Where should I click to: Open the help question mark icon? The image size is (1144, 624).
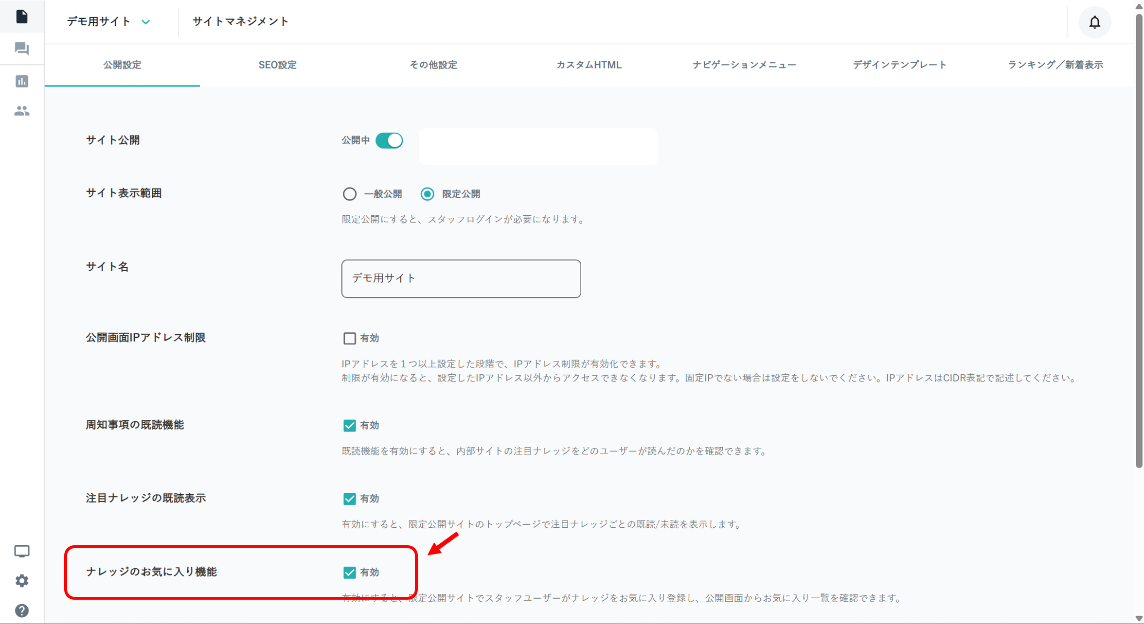pyautogui.click(x=22, y=610)
